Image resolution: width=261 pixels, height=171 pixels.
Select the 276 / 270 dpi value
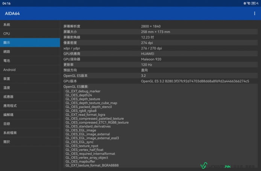[x=152, y=48]
